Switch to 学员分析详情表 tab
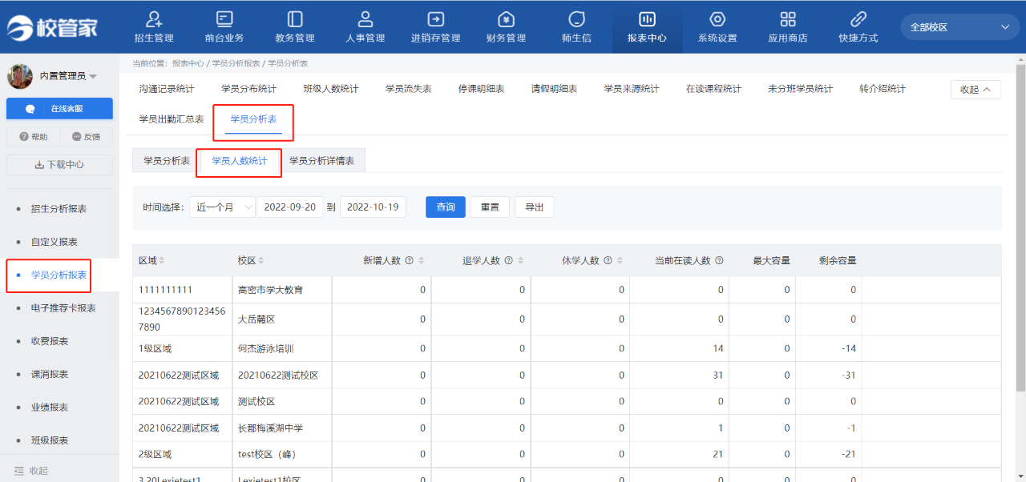This screenshot has height=482, width=1026. pos(326,161)
